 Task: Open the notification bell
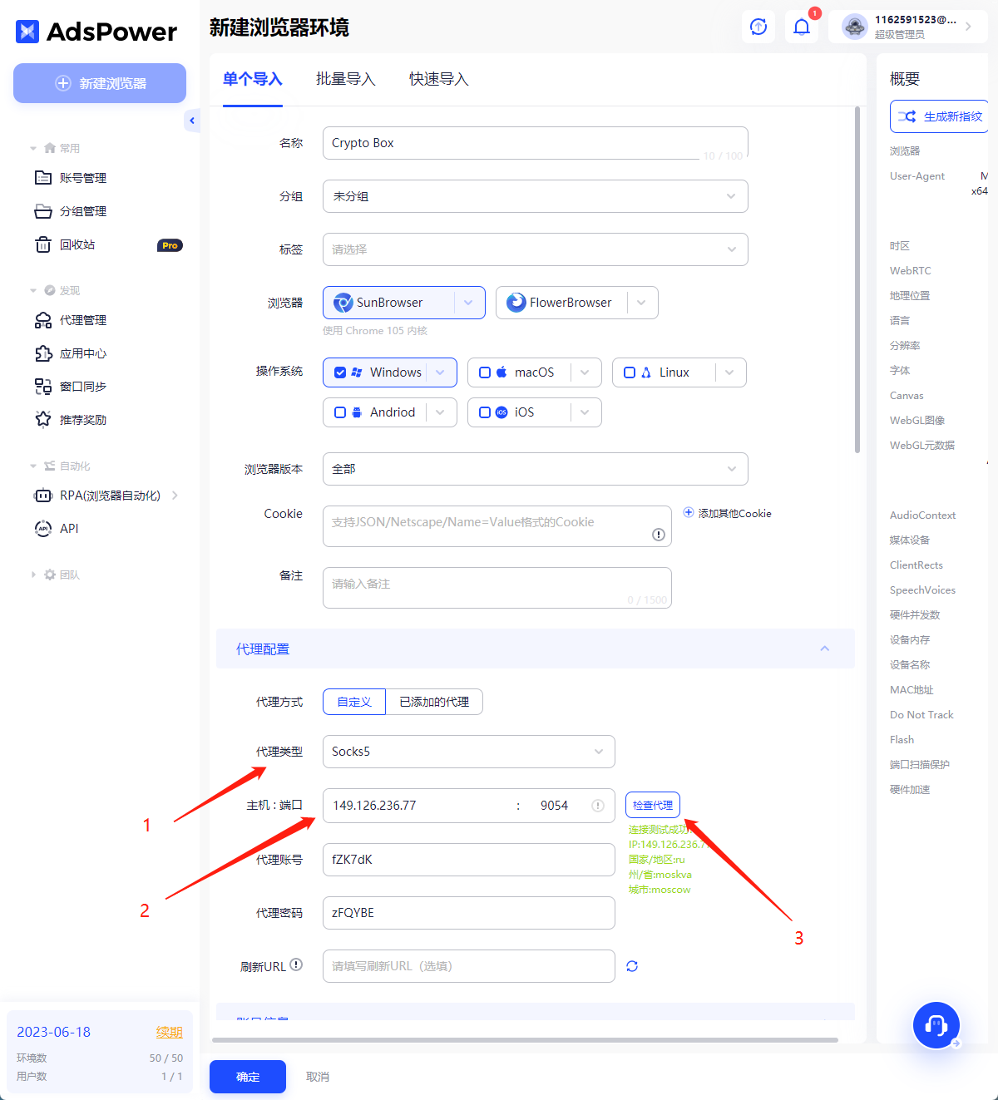[x=802, y=27]
